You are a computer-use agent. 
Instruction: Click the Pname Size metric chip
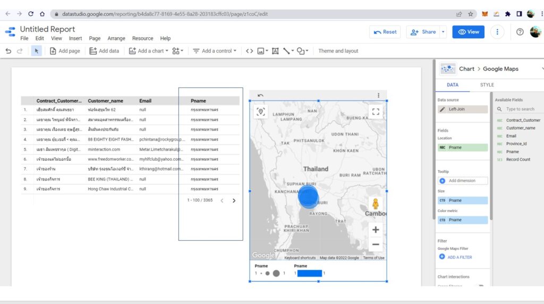[x=463, y=201]
